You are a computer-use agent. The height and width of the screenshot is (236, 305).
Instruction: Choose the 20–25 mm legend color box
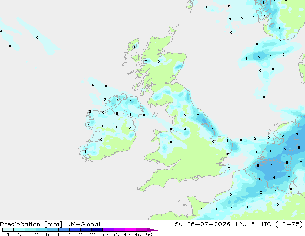tap(86, 230)
